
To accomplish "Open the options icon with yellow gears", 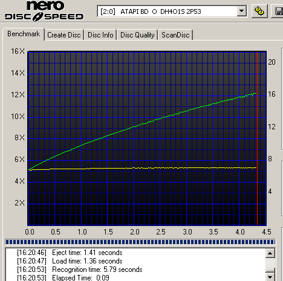I will point(259,11).
